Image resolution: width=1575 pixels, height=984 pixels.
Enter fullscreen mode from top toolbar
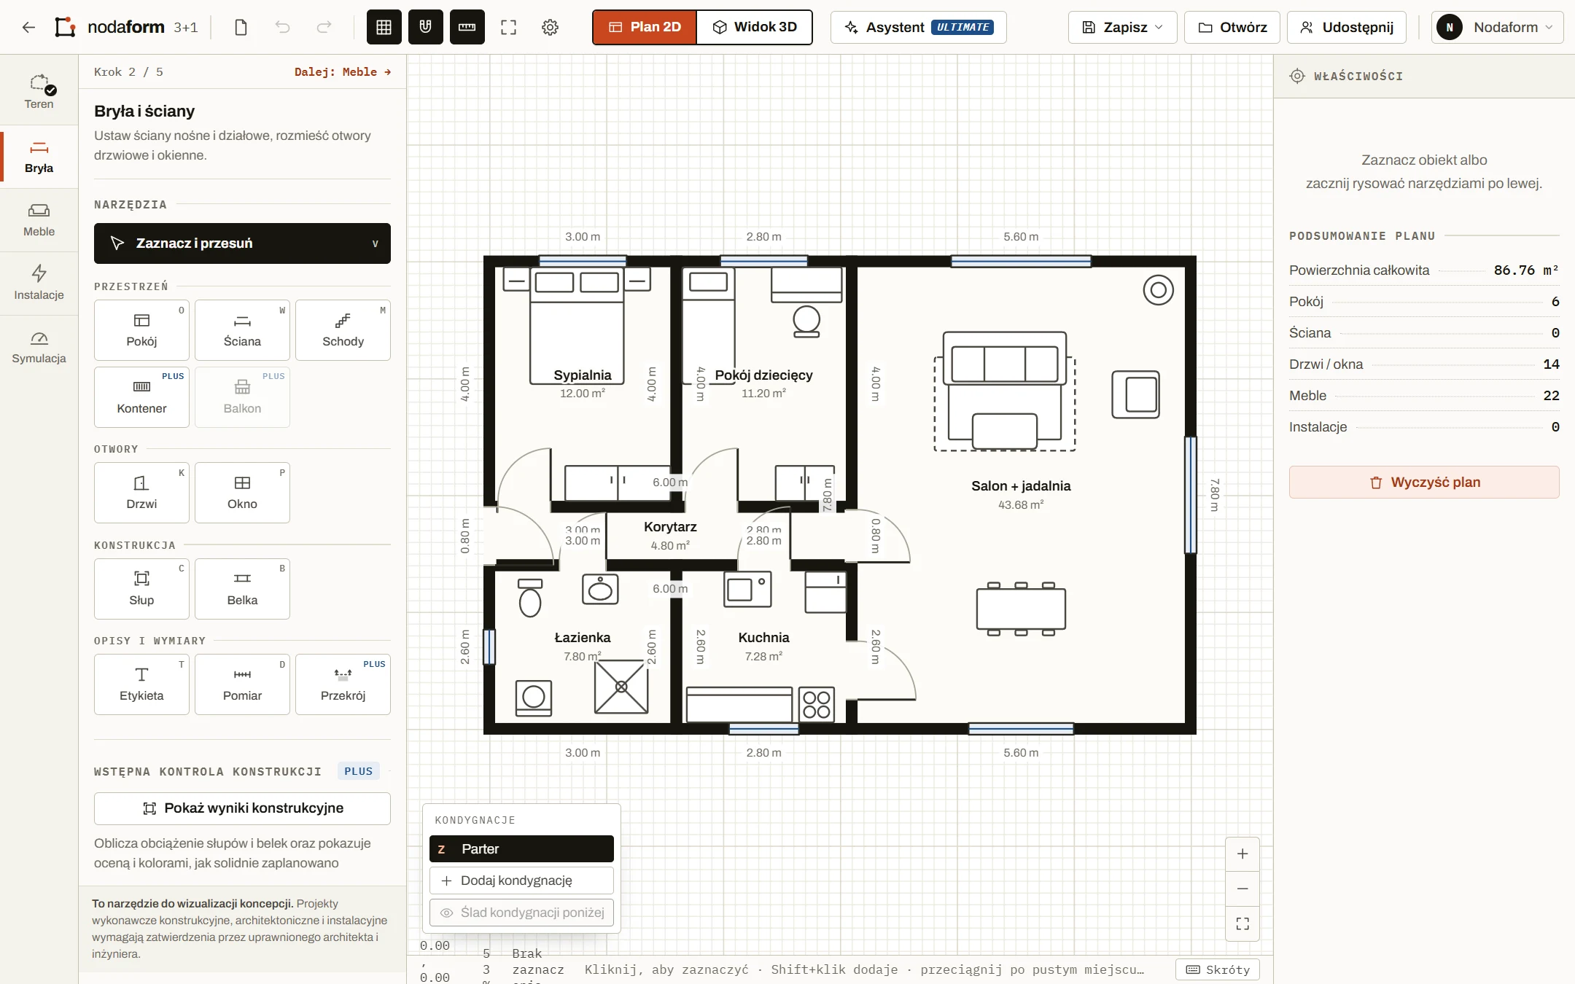click(x=509, y=27)
